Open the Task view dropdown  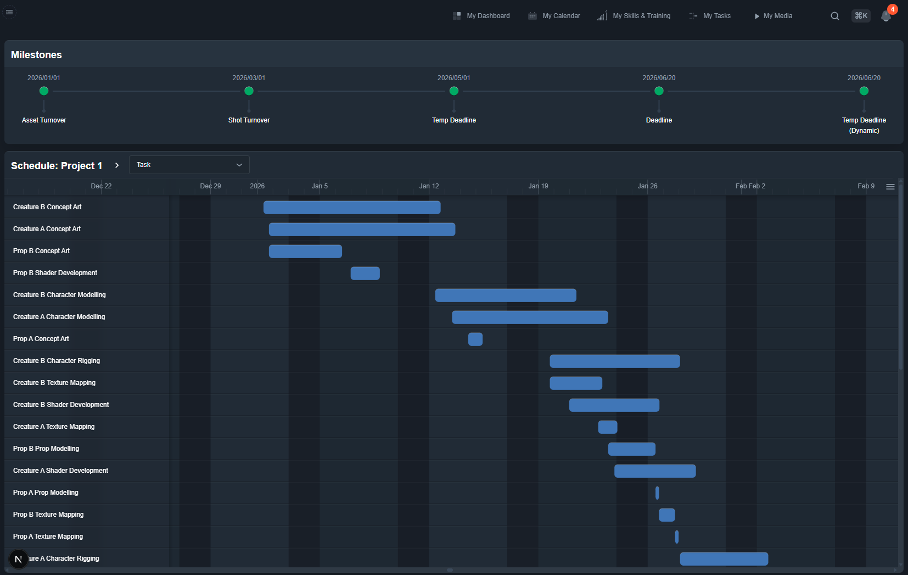pos(189,164)
